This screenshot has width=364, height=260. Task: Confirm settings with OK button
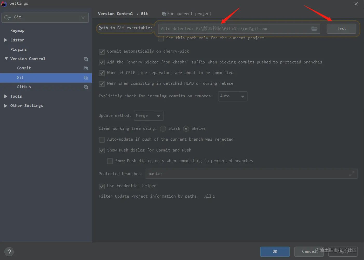pos(275,251)
